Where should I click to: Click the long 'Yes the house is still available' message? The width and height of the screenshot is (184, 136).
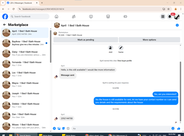pyautogui.click(x=136, y=101)
